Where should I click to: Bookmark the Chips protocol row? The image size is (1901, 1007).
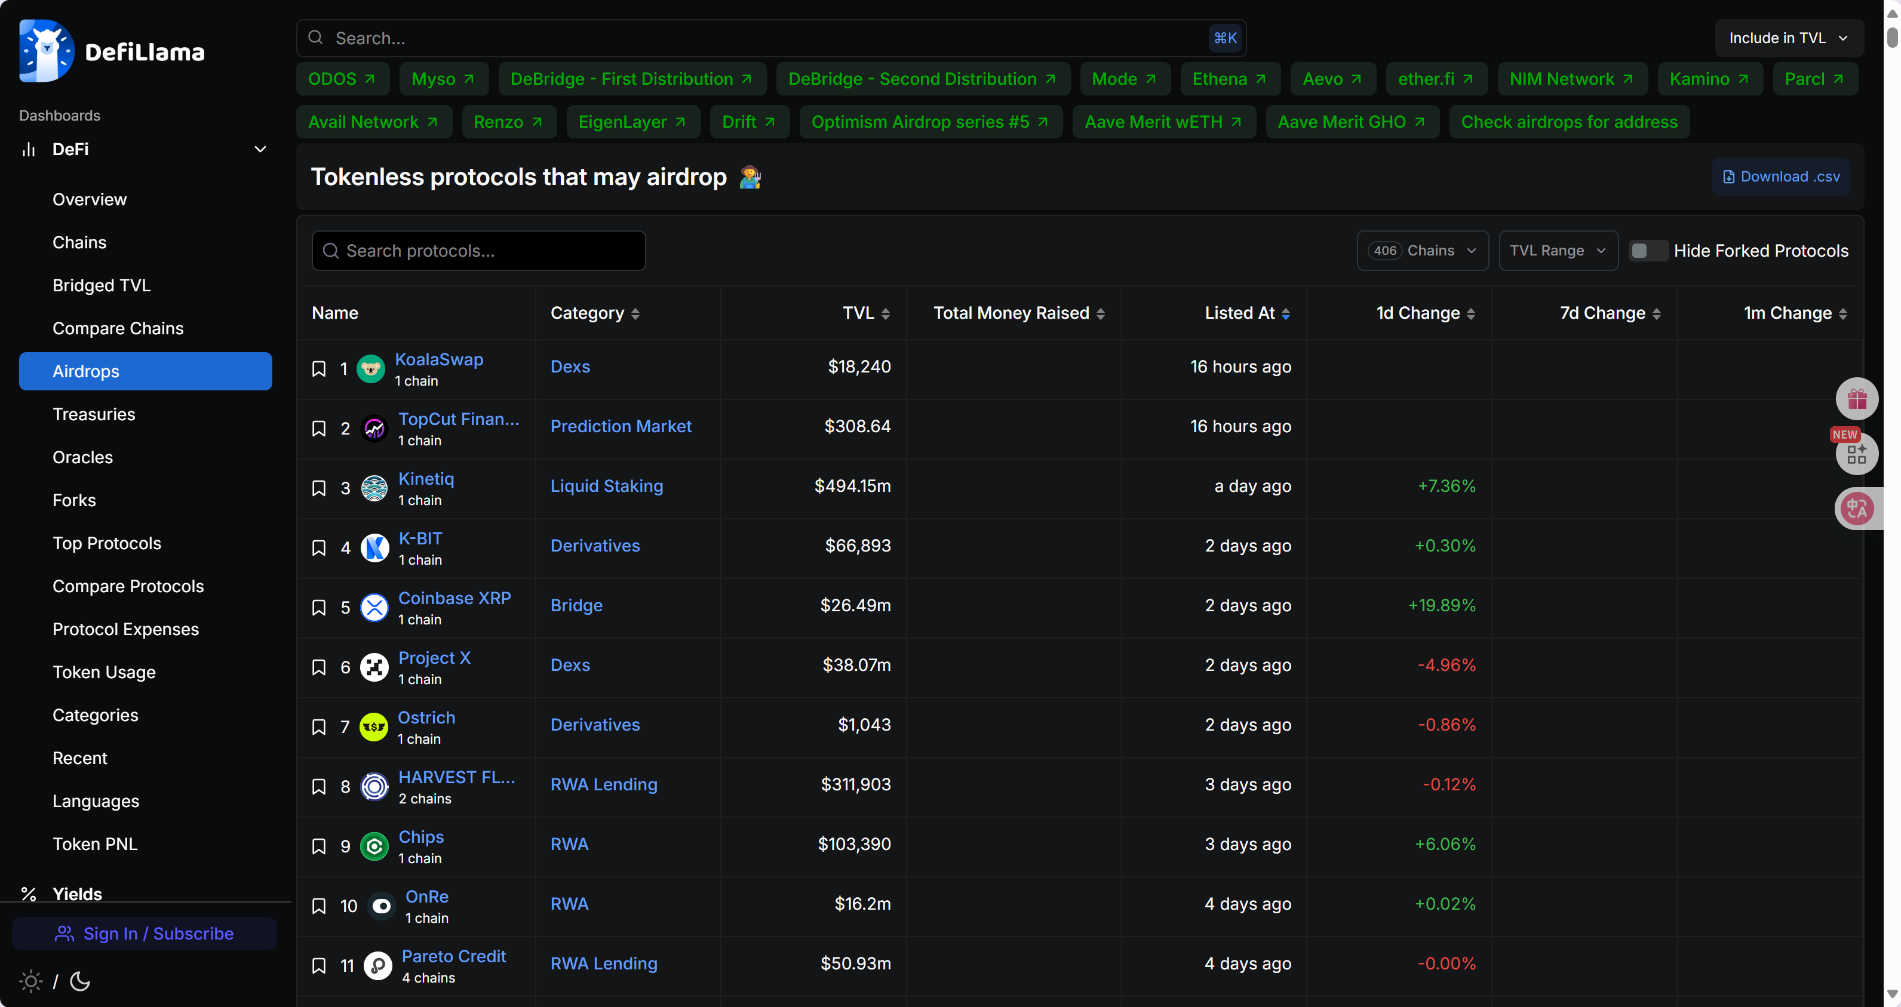pyautogui.click(x=319, y=847)
